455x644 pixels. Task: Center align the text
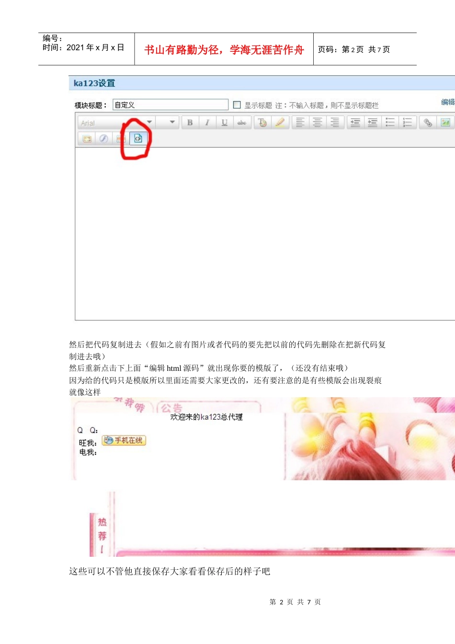click(318, 123)
